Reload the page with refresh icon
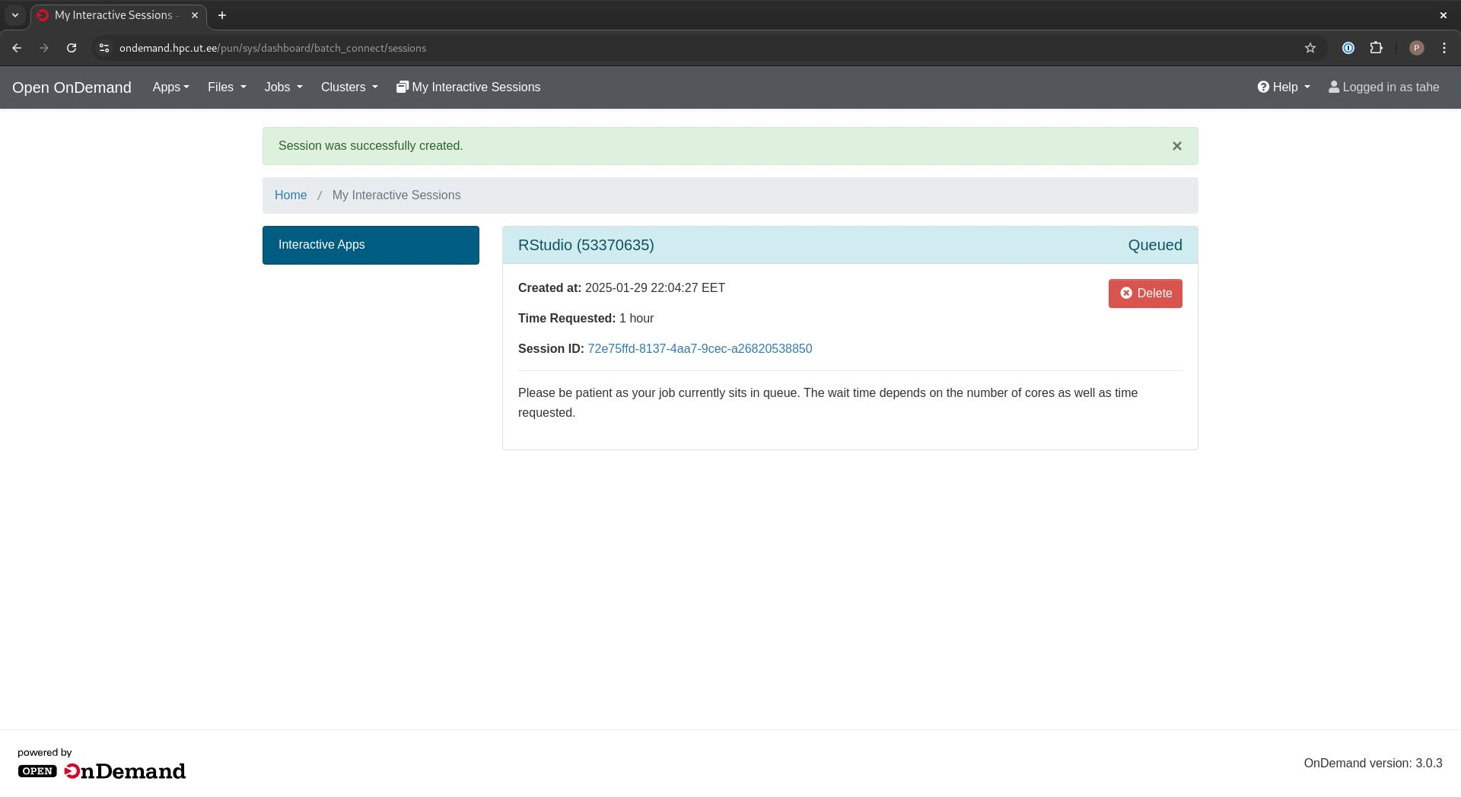This screenshot has height=797, width=1461. pos(72,48)
